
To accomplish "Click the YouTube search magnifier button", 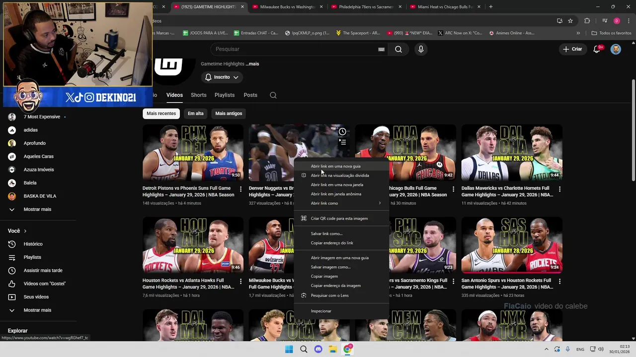I will click(398, 49).
